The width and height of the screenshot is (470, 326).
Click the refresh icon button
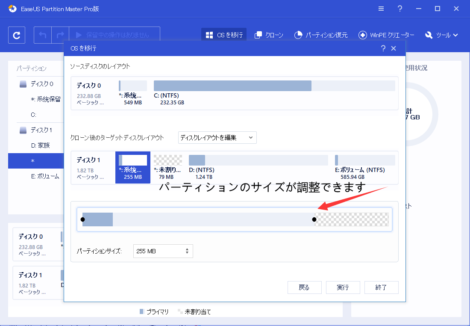coord(17,35)
